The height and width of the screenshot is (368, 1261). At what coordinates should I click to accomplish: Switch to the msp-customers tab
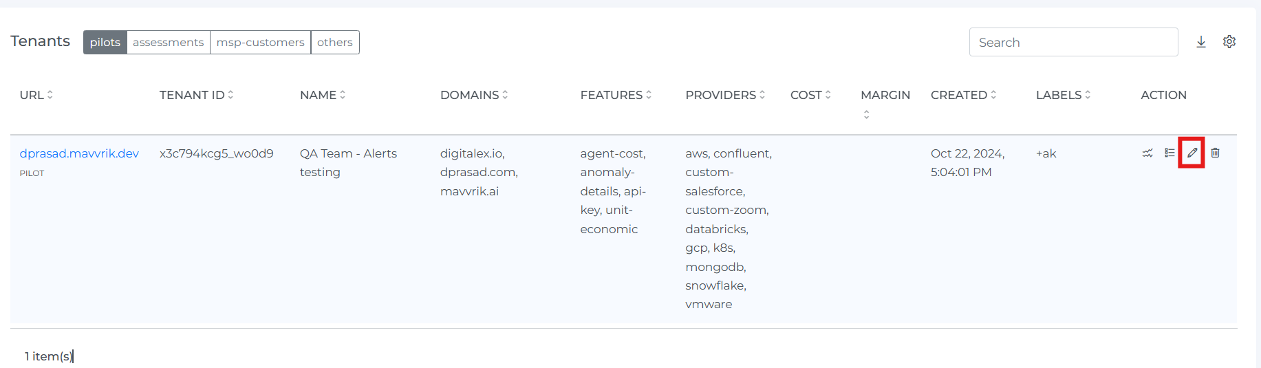pos(260,42)
